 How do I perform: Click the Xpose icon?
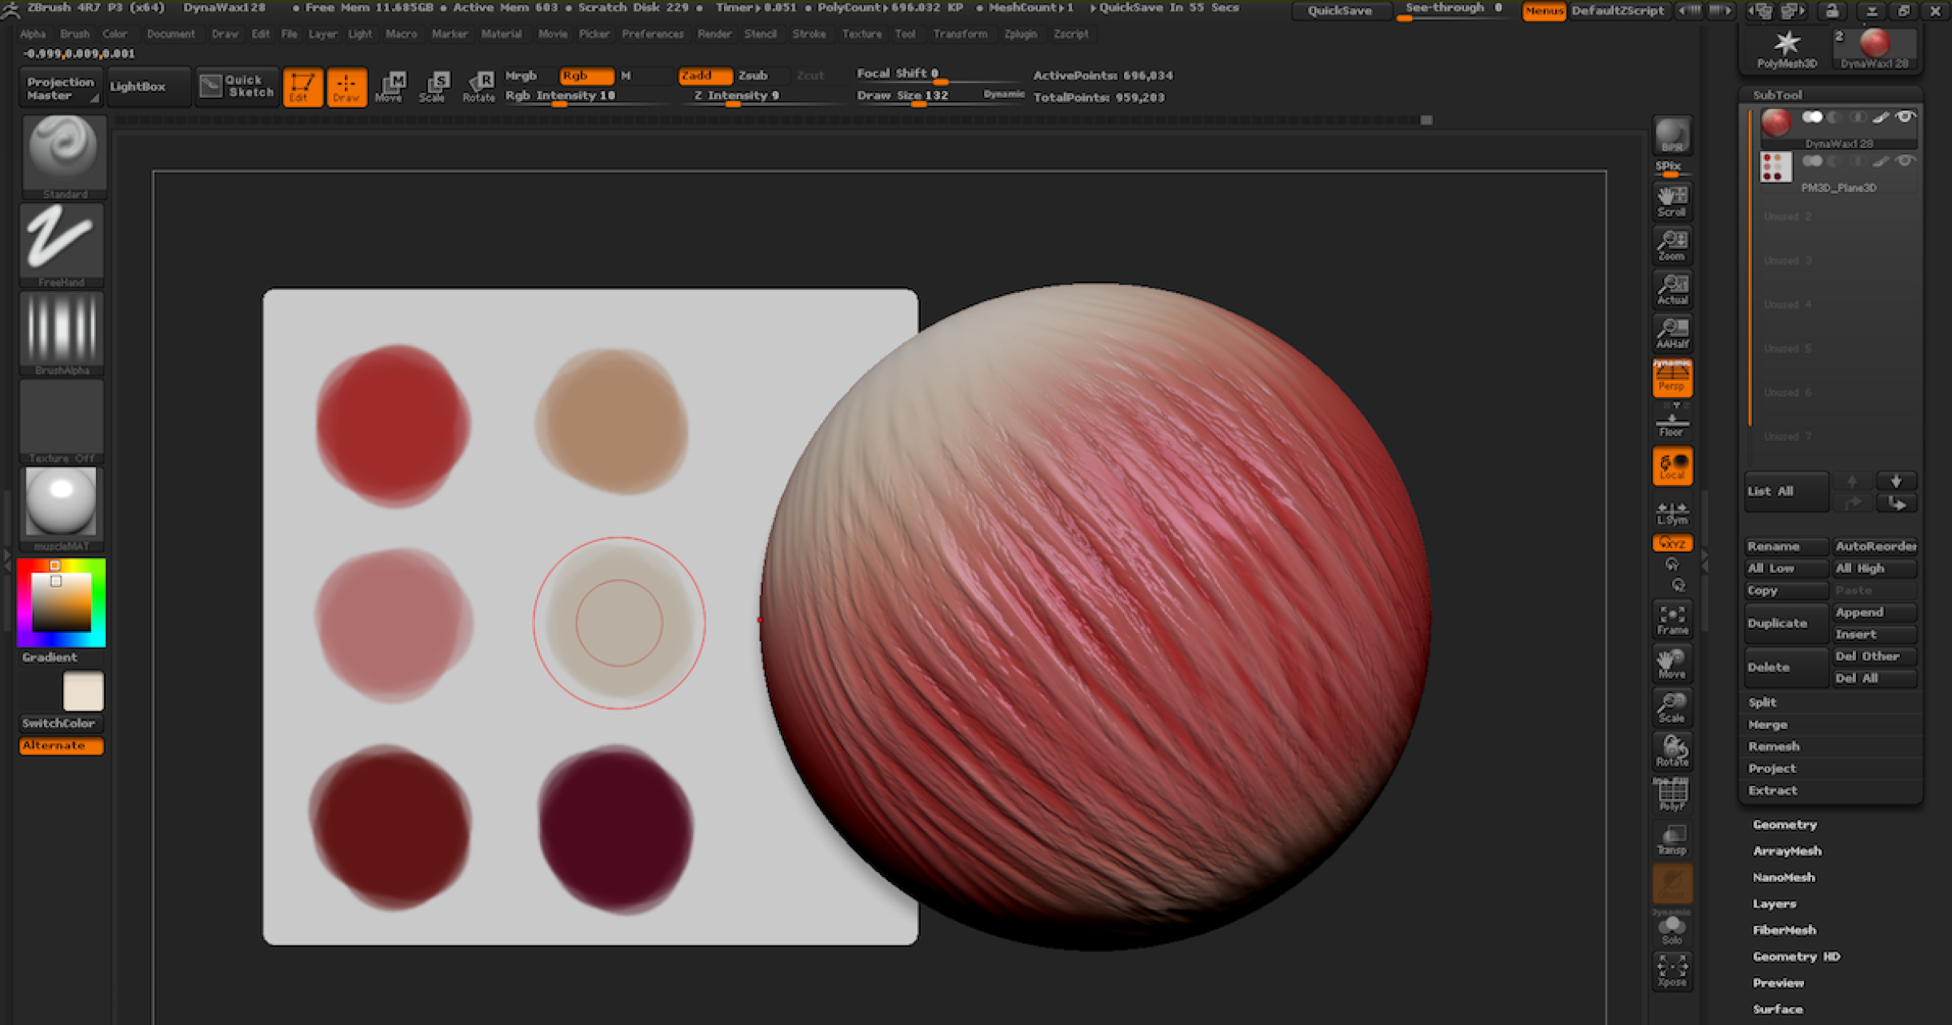[x=1672, y=971]
